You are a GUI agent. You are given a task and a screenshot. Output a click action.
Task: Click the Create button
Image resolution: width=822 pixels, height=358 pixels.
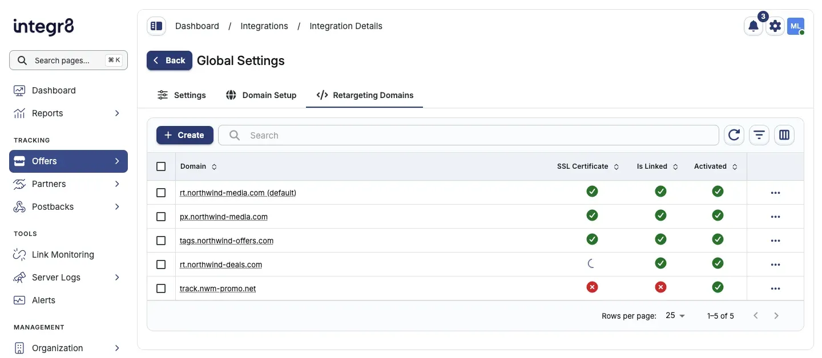pyautogui.click(x=185, y=135)
